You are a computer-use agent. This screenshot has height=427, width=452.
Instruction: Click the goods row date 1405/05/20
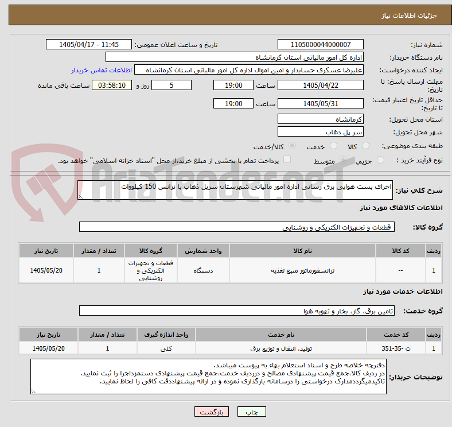46,270
